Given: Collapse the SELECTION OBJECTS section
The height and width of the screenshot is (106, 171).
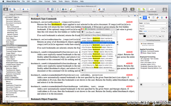Looking at the screenshot, I should coord(4,66).
